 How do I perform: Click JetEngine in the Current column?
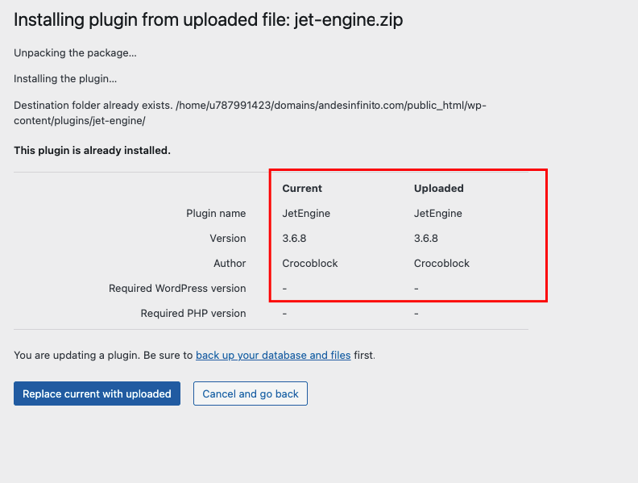point(306,214)
